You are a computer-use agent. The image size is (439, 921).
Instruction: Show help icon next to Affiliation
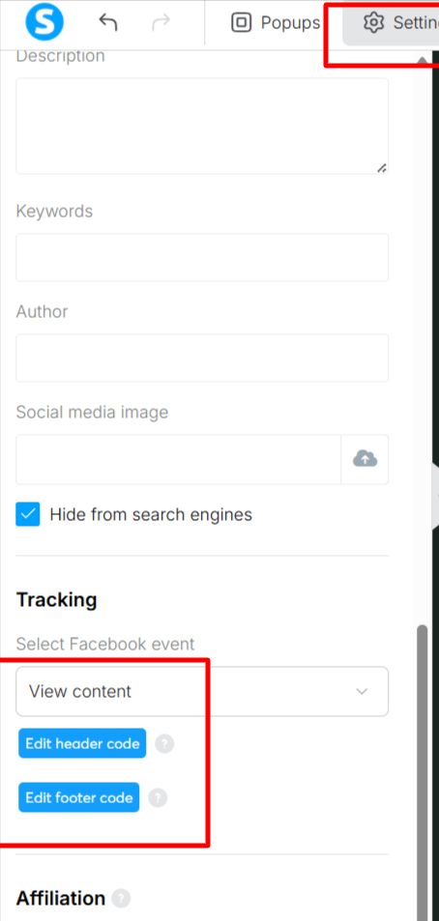121,899
